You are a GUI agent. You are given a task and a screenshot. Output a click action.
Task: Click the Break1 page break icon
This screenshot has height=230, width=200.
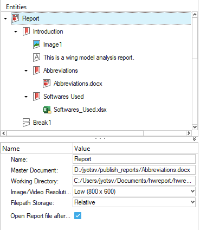[x=26, y=123]
